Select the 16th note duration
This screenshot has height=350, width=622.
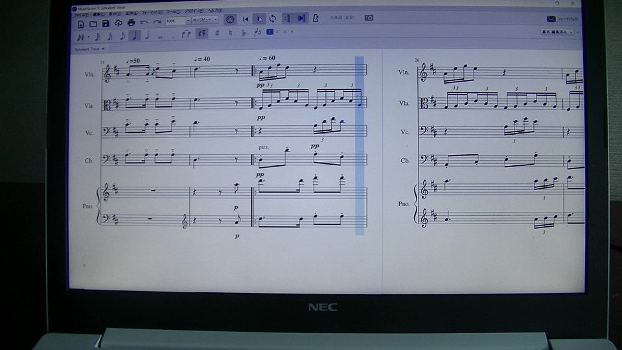tap(110, 36)
